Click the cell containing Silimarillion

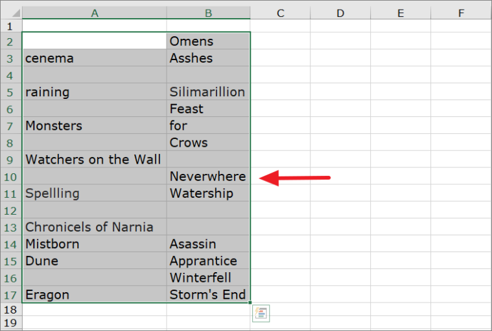pyautogui.click(x=208, y=92)
